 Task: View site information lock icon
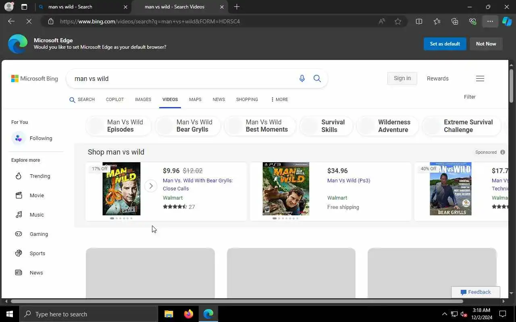point(50,21)
